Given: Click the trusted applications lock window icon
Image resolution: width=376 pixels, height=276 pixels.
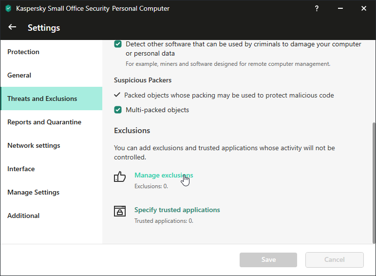Looking at the screenshot, I should [120, 211].
